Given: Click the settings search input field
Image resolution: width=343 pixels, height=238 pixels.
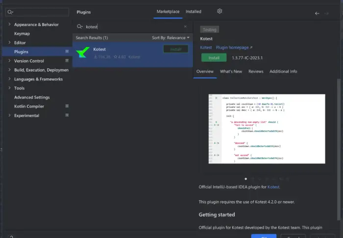Looking at the screenshot, I should pyautogui.click(x=37, y=12).
